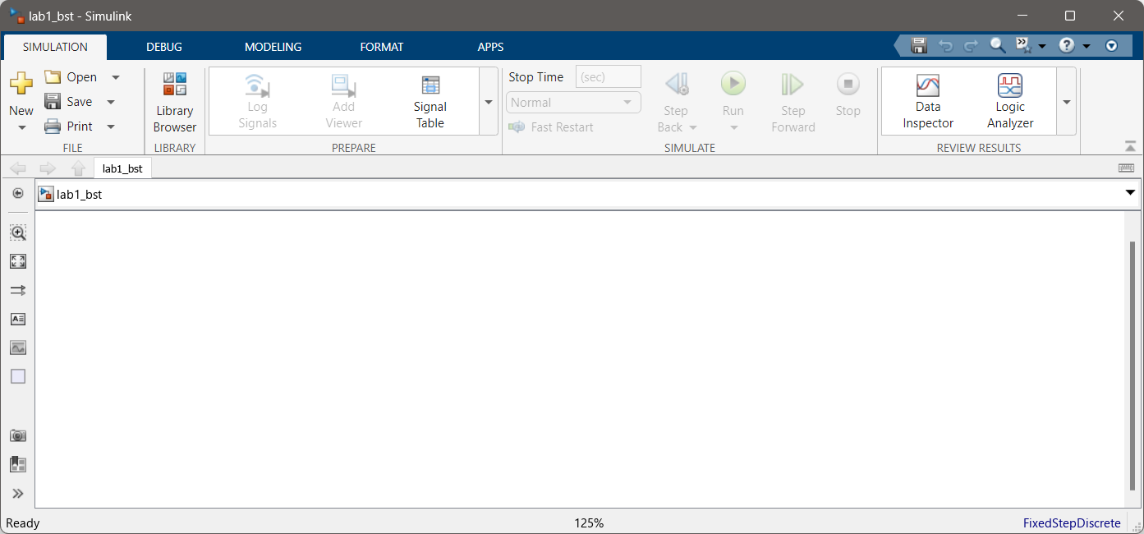Select the Annotation tool in the palette
Viewport: 1144px width, 534px height.
click(18, 319)
